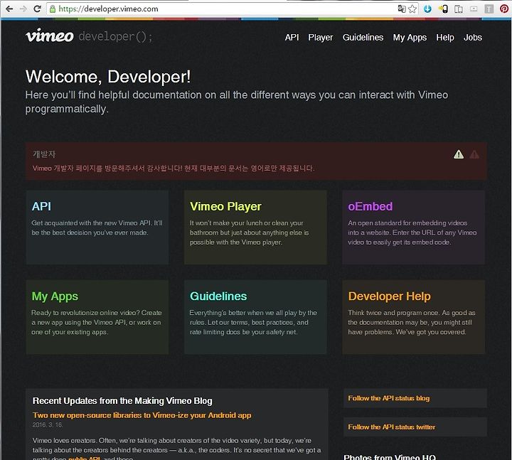Image resolution: width=512 pixels, height=460 pixels.
Task: Click the browser forward arrow
Action: click(x=23, y=9)
